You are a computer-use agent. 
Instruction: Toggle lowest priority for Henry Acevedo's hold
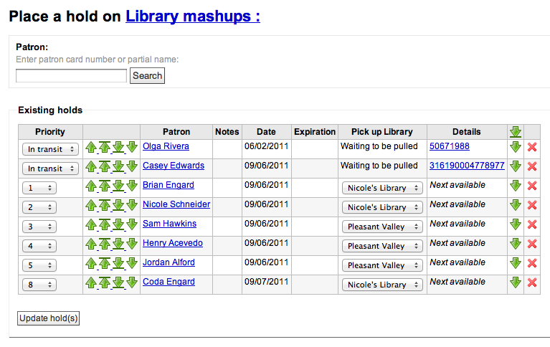[x=515, y=244]
